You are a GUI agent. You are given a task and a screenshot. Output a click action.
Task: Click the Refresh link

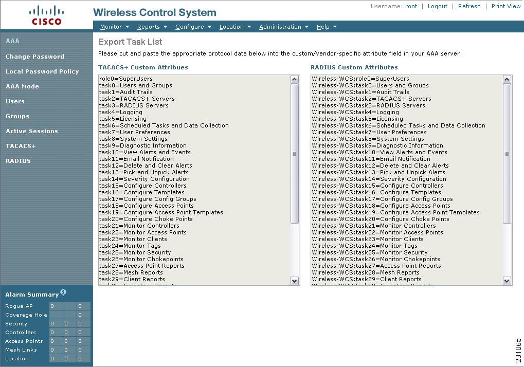point(469,6)
